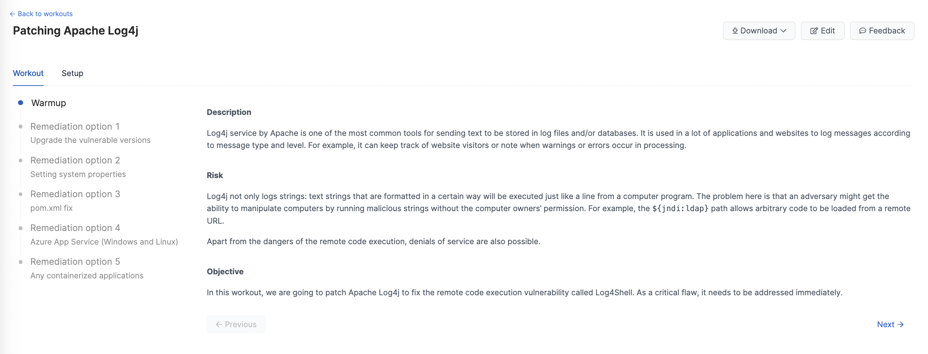
Task: Click the Remediation option 1 step bullet
Action: pyautogui.click(x=21, y=127)
